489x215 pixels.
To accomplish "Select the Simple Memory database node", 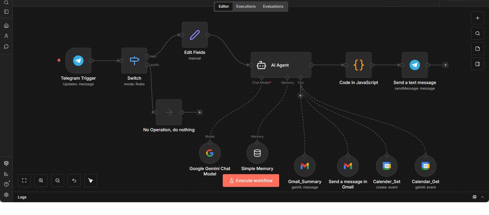I will (x=257, y=153).
